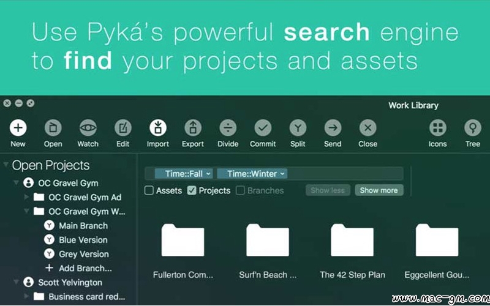Click the OC Gravel Gym name
490x306 pixels.
[x=69, y=183]
